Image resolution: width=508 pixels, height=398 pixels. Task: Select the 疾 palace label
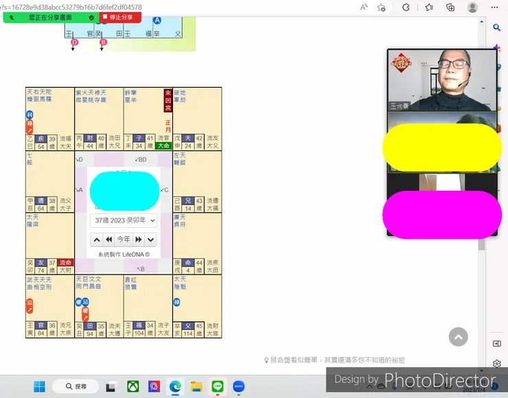click(x=41, y=139)
